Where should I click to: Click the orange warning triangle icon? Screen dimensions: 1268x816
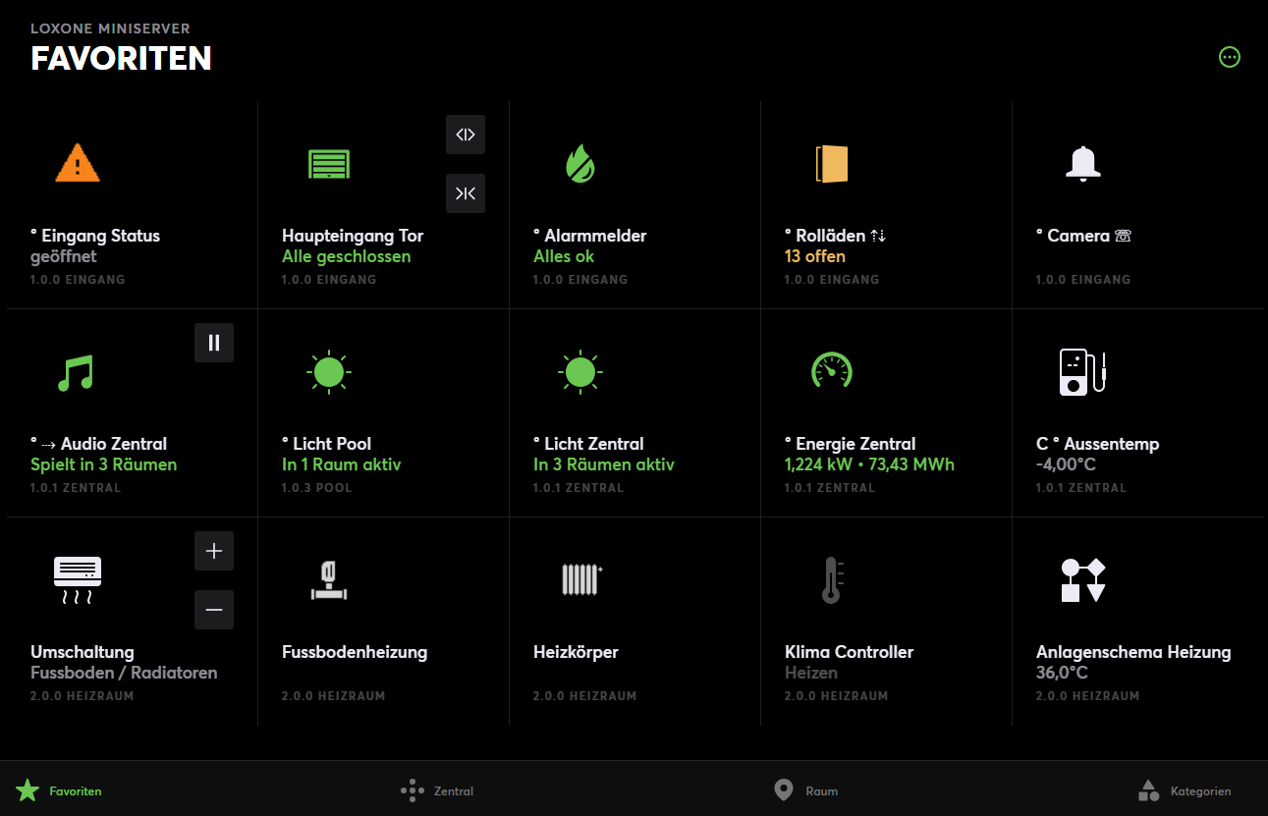(77, 163)
